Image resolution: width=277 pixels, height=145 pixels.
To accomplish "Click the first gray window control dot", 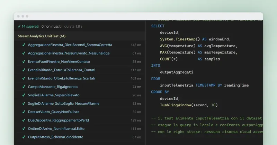I will [18, 16].
